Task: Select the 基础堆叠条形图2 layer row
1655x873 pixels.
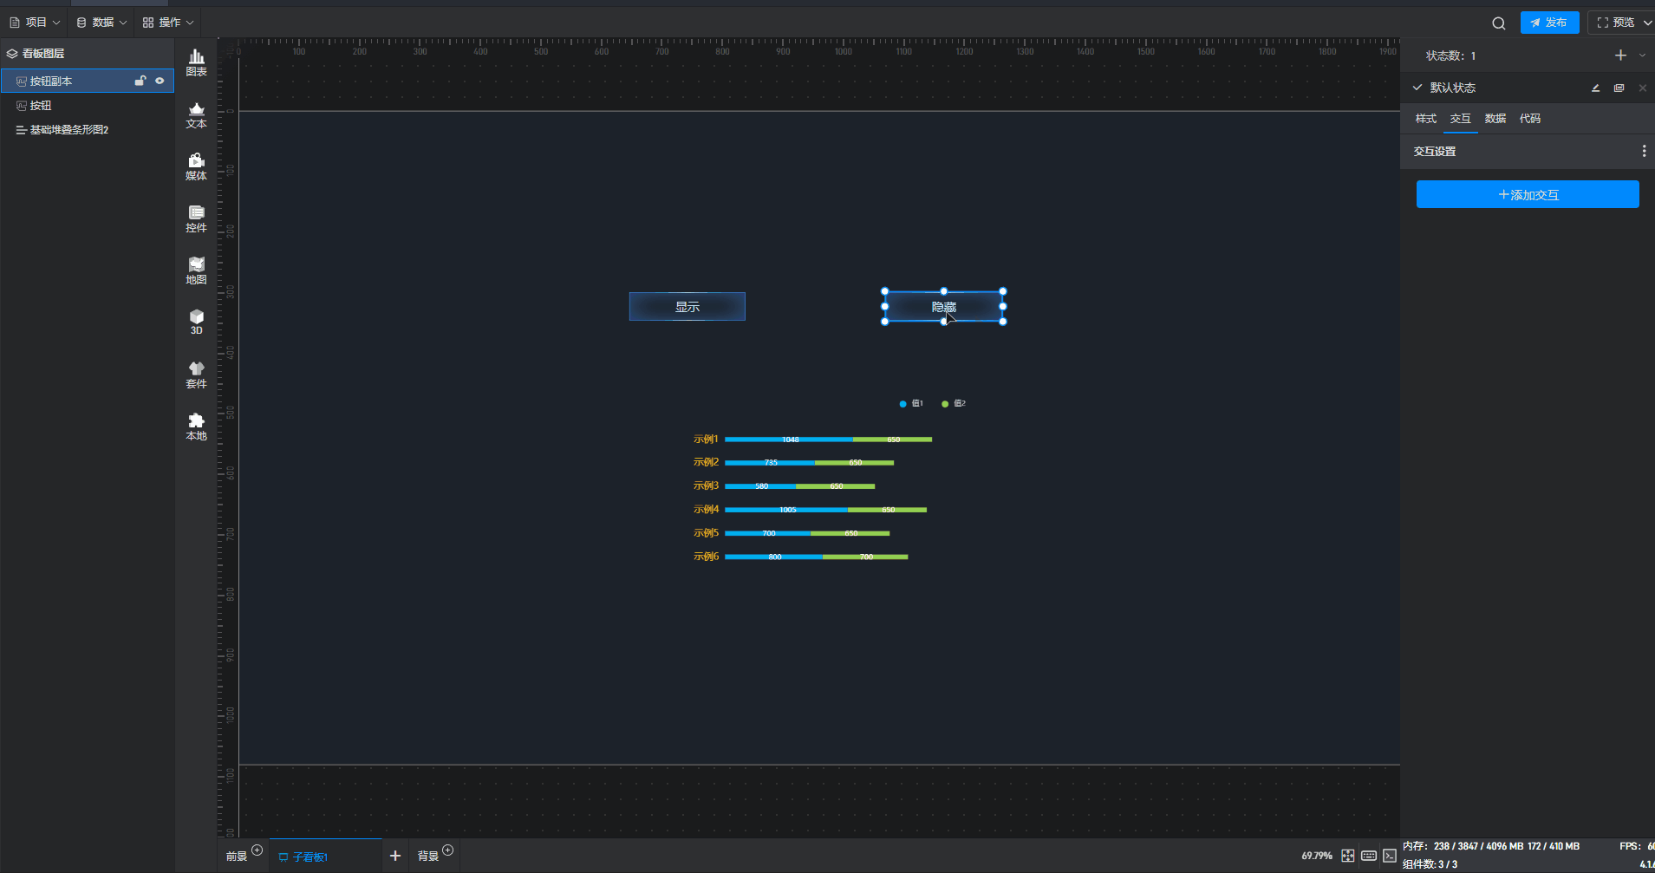Action: (88, 129)
